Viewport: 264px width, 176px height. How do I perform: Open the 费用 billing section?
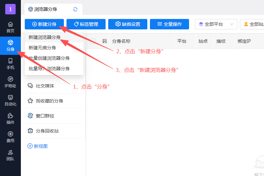pyautogui.click(x=10, y=137)
